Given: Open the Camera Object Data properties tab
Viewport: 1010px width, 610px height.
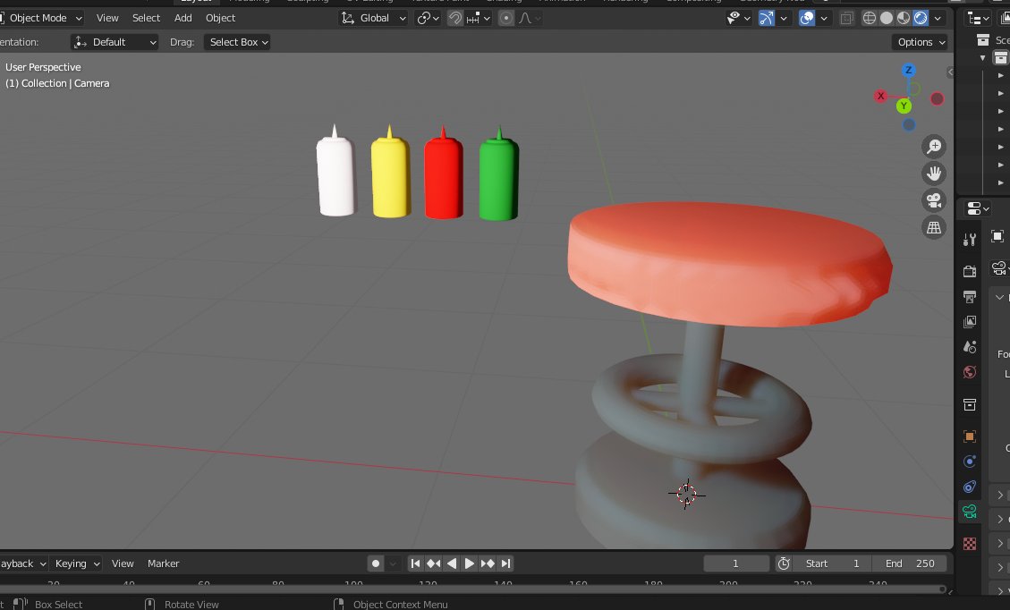Looking at the screenshot, I should (x=970, y=512).
